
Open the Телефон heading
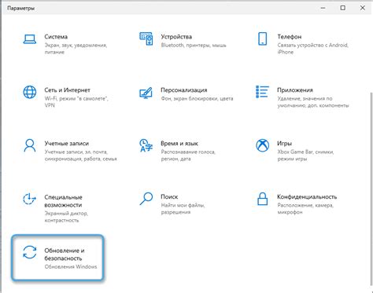[x=290, y=37]
